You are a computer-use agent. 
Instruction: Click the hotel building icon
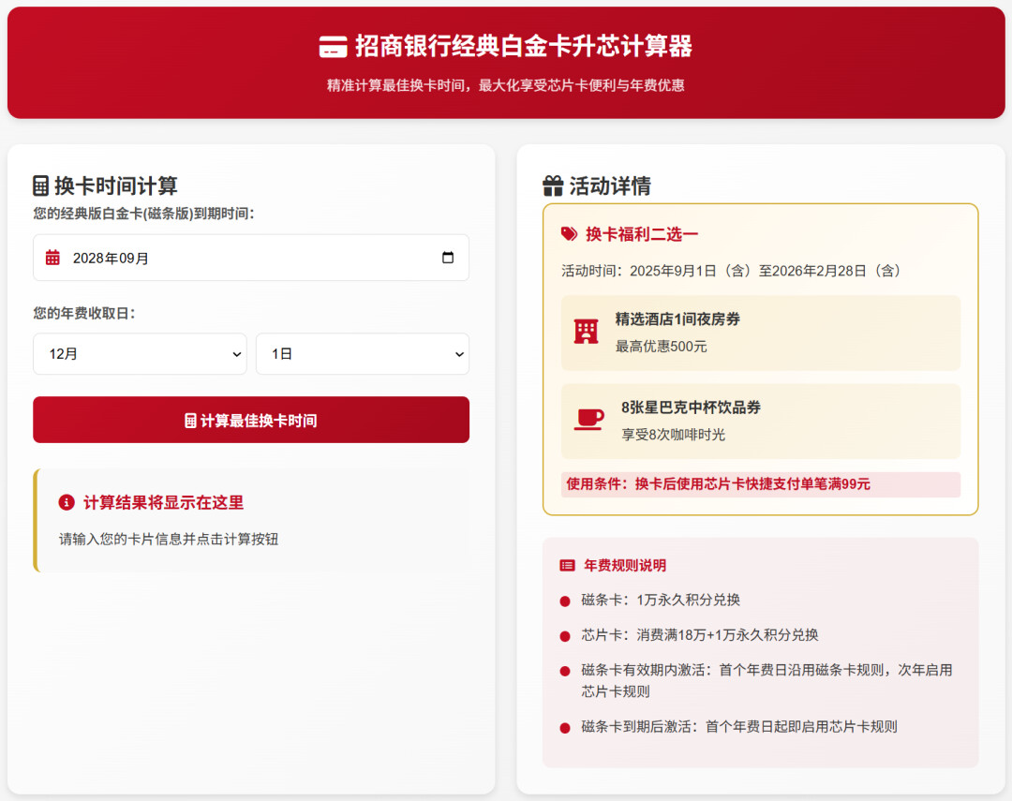pos(587,332)
